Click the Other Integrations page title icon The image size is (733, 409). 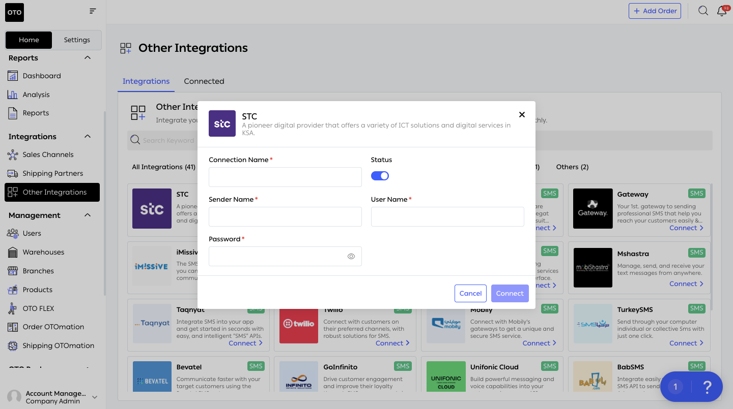(x=126, y=48)
